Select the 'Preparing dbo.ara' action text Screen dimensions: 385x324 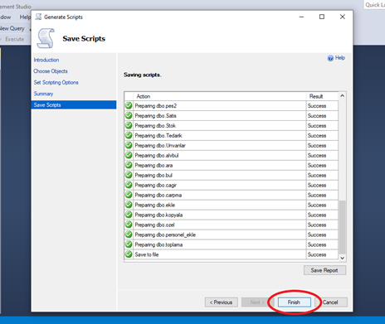pos(154,166)
